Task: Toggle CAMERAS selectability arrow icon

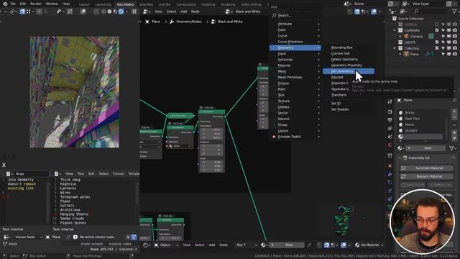Action: 443,30
